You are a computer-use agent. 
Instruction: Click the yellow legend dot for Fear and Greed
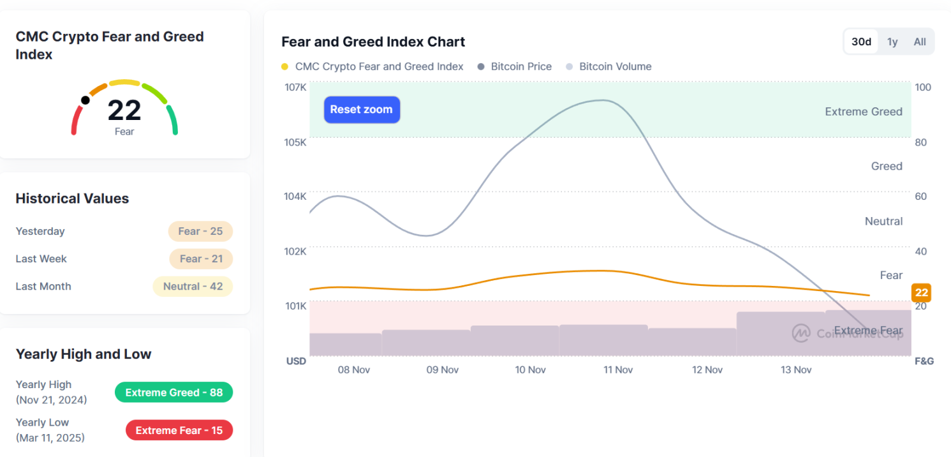point(285,66)
